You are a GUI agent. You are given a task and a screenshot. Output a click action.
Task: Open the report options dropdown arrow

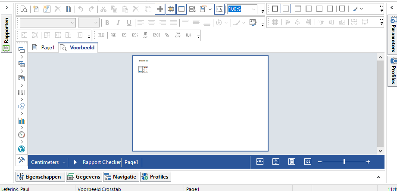point(210,9)
